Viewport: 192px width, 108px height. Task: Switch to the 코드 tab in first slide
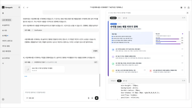[x=119, y=18]
